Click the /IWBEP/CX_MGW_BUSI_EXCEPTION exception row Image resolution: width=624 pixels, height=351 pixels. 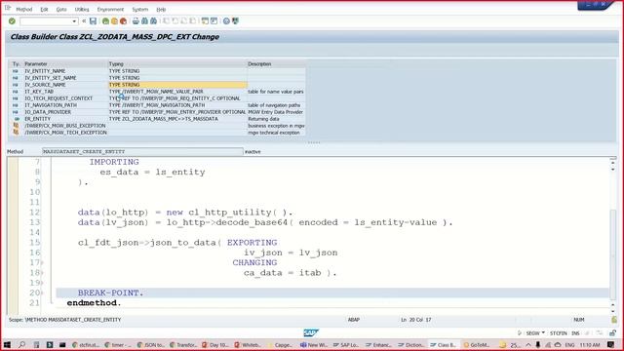(x=65, y=126)
